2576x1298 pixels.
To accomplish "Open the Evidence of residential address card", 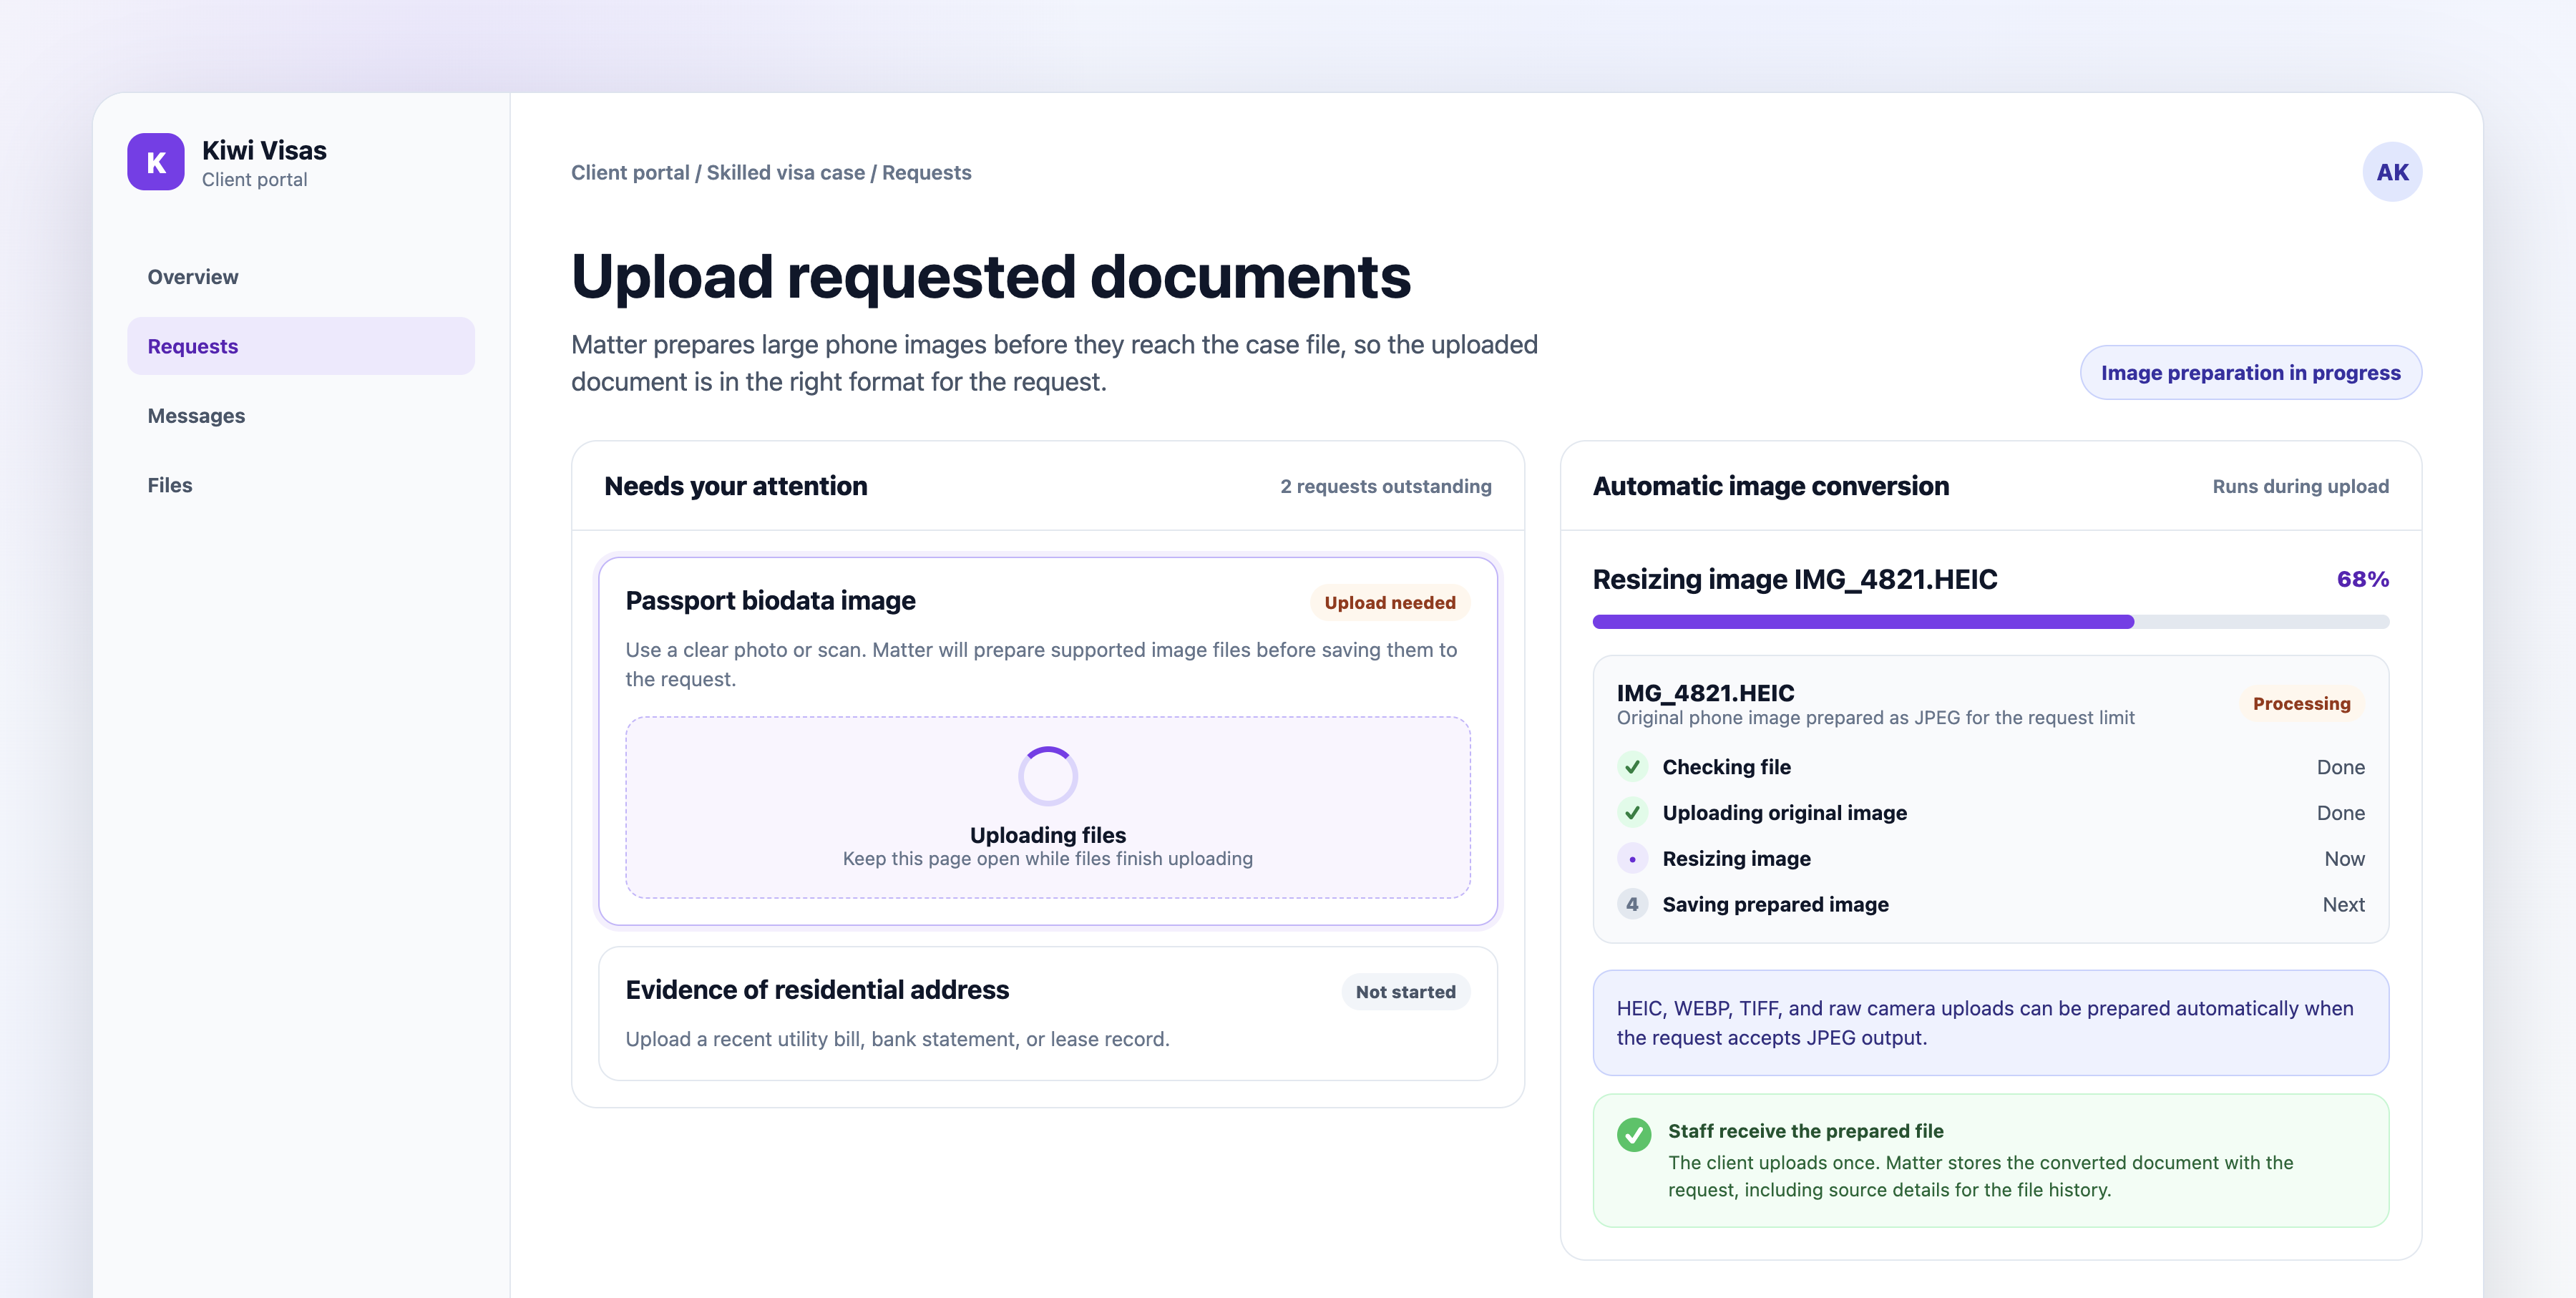I will 1048,1013.
